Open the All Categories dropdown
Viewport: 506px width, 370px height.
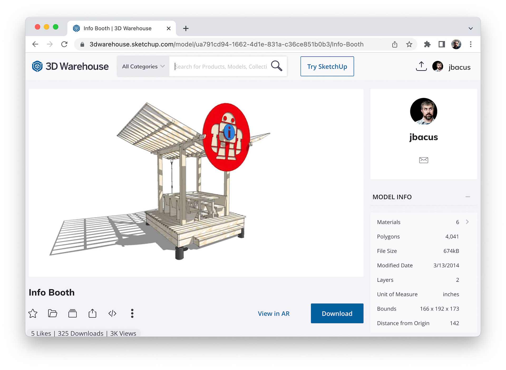[143, 66]
